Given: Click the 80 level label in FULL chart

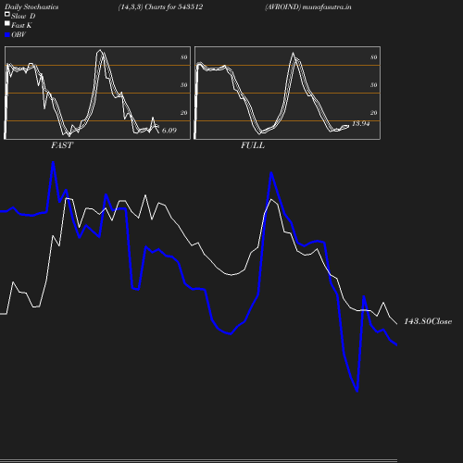Looking at the screenshot, I should 374,57.
